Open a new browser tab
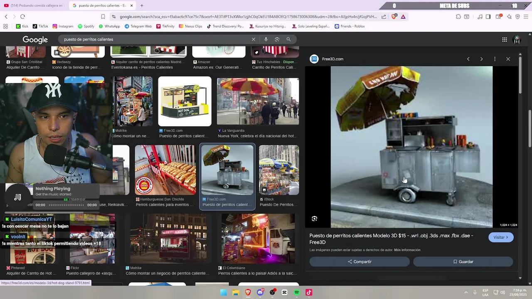 (x=142, y=5)
